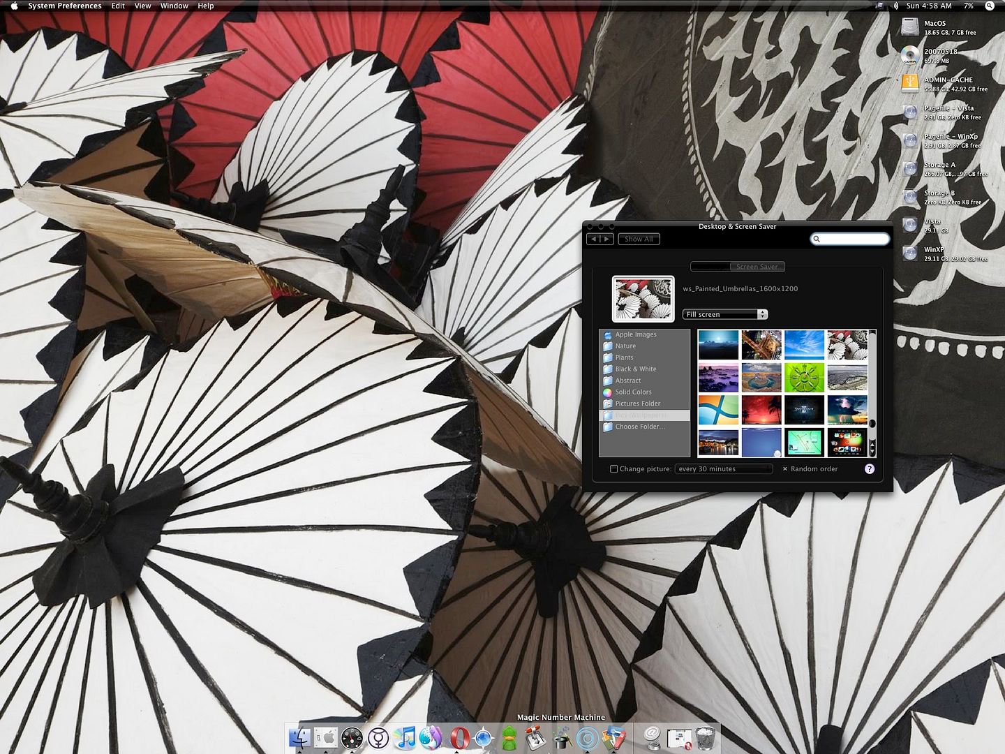Select Apple Images in the folder list
1005x754 pixels.
[x=644, y=334]
